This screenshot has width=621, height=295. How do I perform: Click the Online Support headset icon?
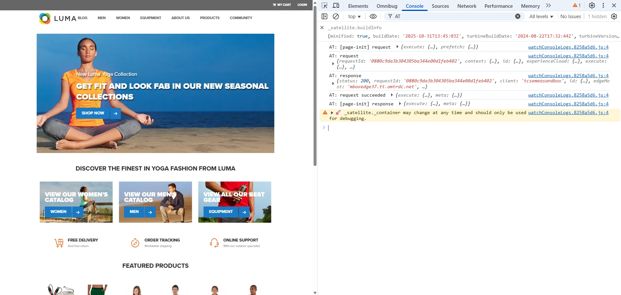click(214, 243)
